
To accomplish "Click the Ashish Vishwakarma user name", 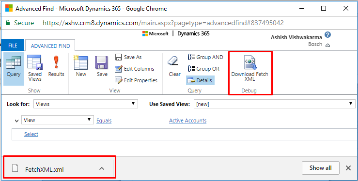I will click(296, 37).
